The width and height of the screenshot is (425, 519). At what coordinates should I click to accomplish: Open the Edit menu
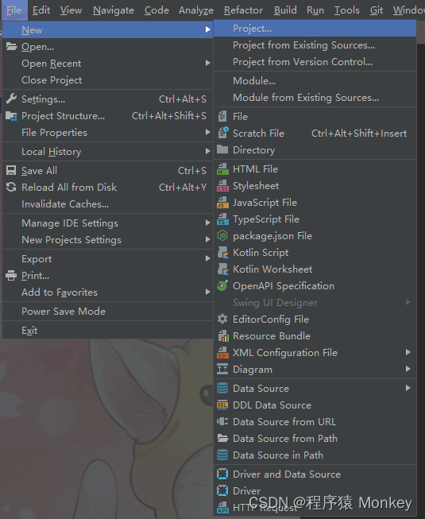41,10
